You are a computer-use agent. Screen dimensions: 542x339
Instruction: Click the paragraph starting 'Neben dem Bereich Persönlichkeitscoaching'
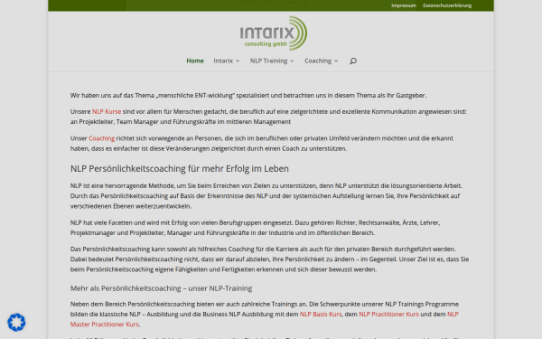click(265, 314)
